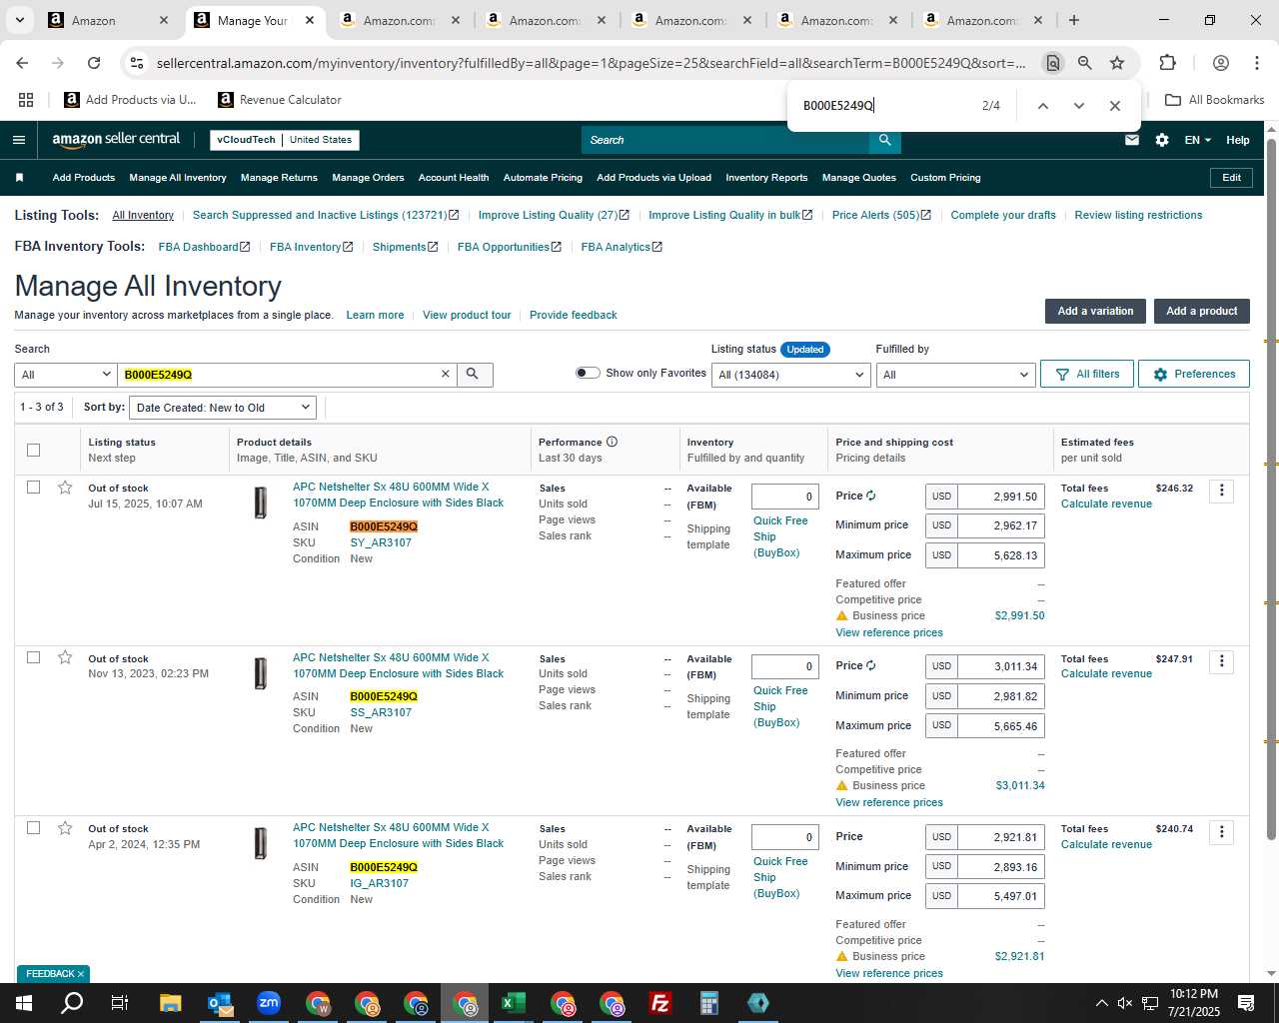Open the Fulfilled by dropdown
Viewport: 1279px width, 1023px height.
[x=954, y=375]
